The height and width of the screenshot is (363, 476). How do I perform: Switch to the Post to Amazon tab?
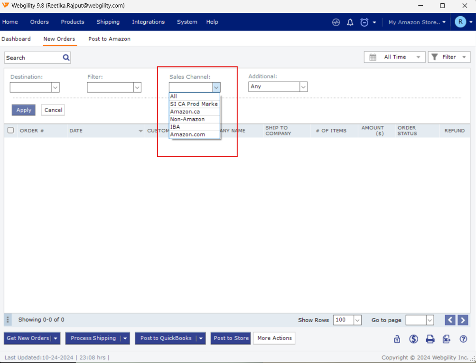pos(109,39)
